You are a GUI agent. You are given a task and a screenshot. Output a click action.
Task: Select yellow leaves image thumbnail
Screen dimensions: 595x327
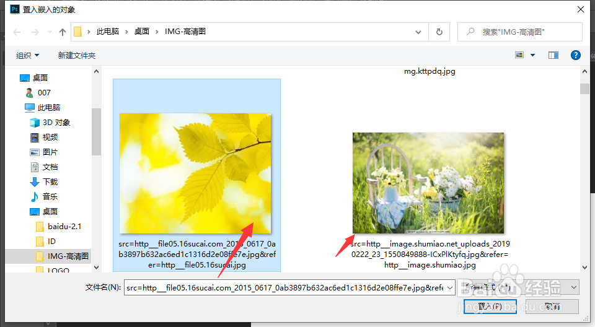[x=195, y=173]
